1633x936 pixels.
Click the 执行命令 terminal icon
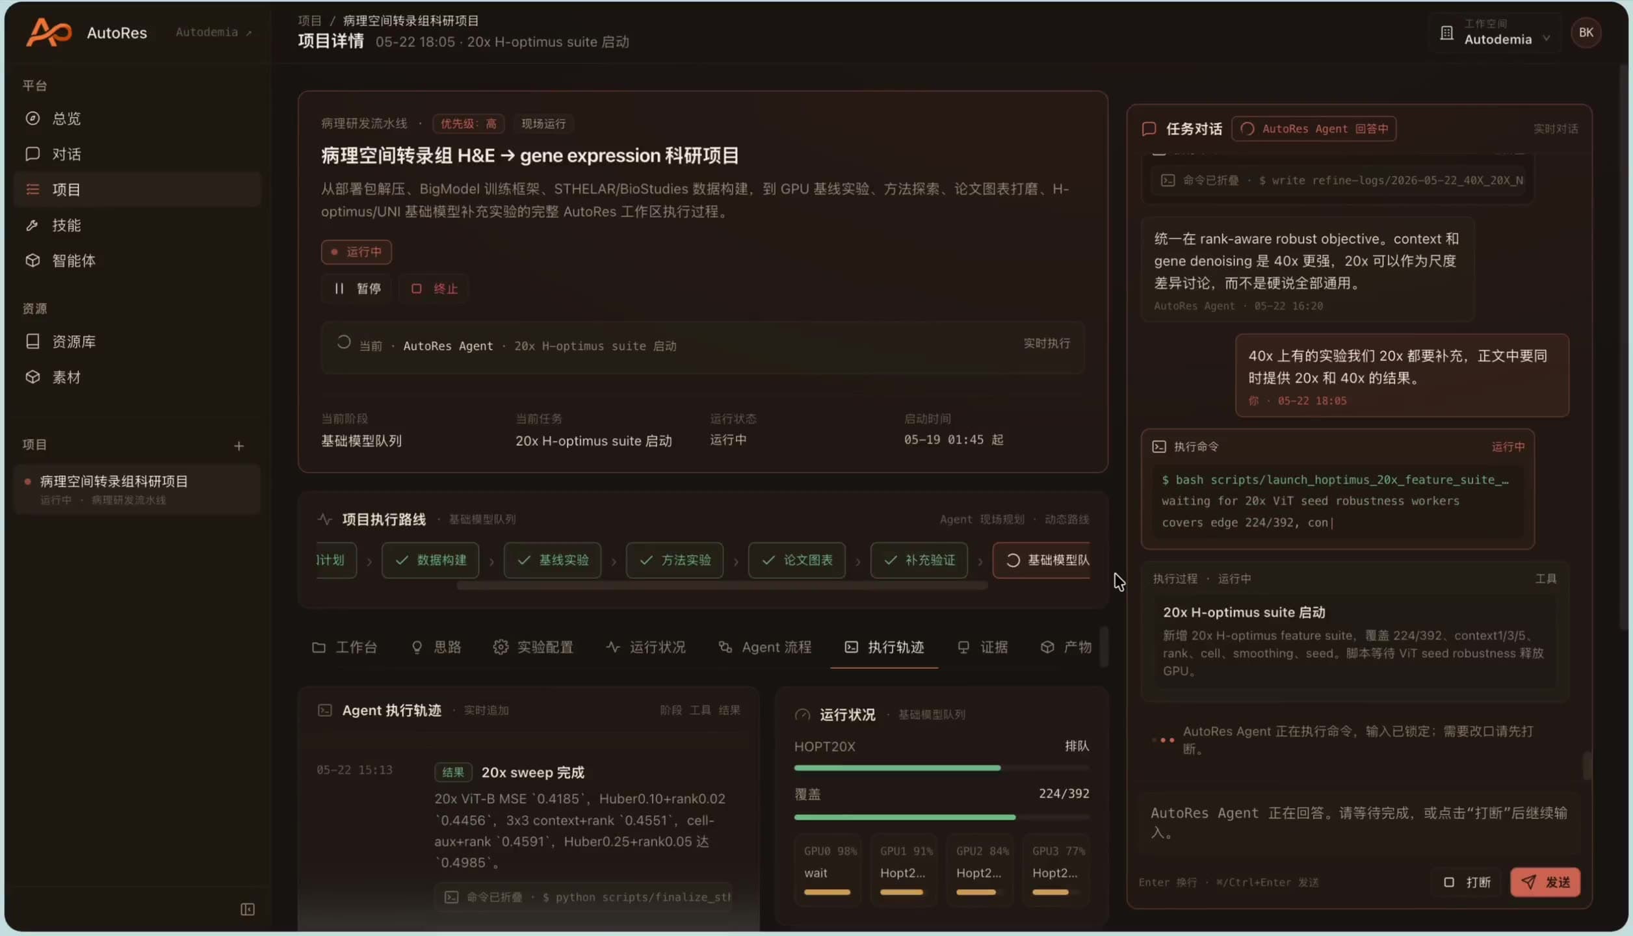pyautogui.click(x=1159, y=447)
